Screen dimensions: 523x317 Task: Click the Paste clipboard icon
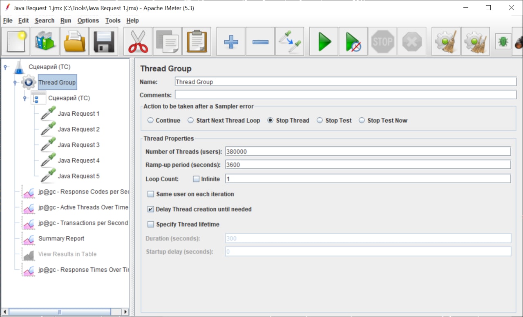[x=197, y=41]
